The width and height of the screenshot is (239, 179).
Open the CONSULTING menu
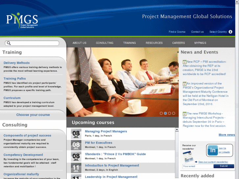pos(105,43)
